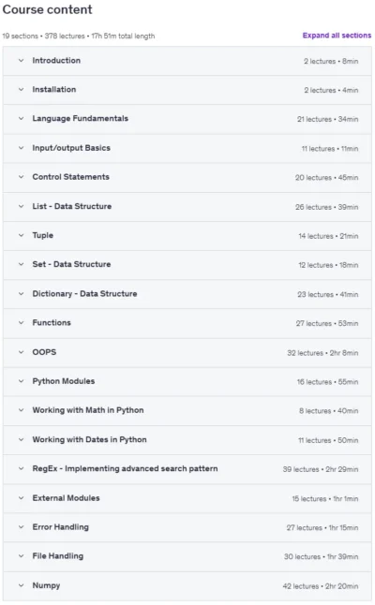375x605 pixels.
Task: Click the Expand all sections link
Action: (337, 35)
